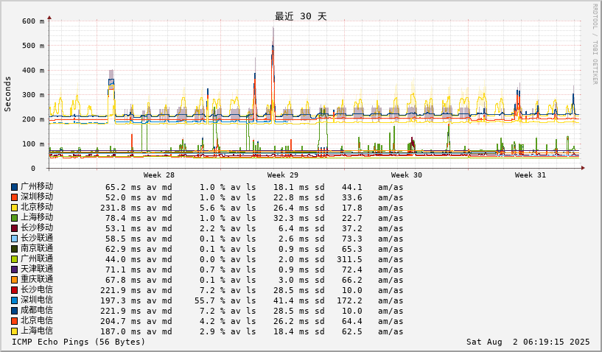Select the 长沙电信 red legend swatch
602x352 pixels.
click(14, 291)
